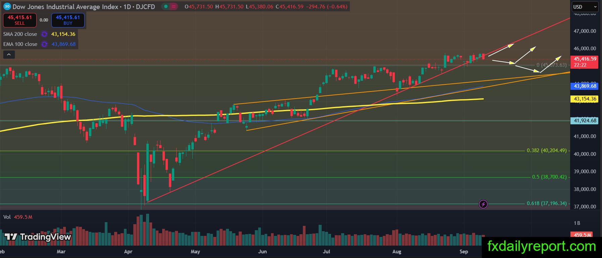Screen dimensions: 602x258
Task: Click the 39,000.00 price scale value
Action: coord(585,172)
